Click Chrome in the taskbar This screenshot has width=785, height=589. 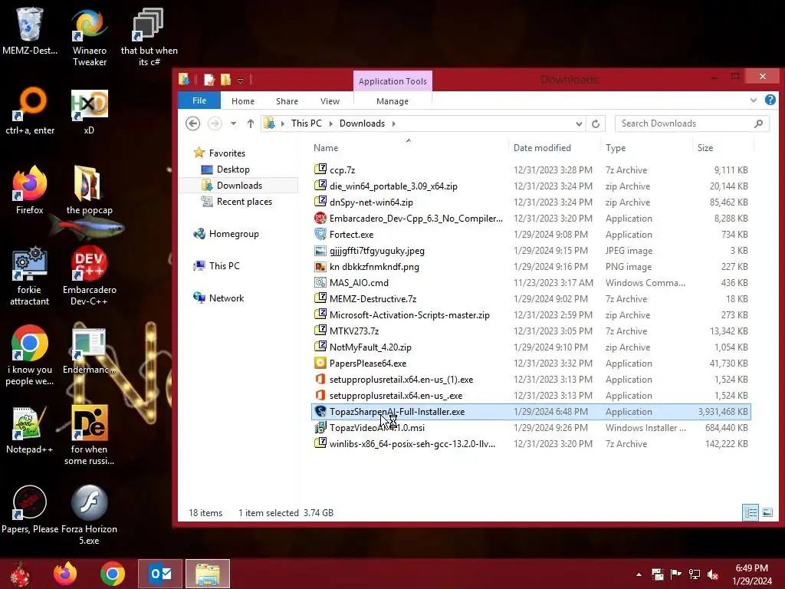(112, 574)
